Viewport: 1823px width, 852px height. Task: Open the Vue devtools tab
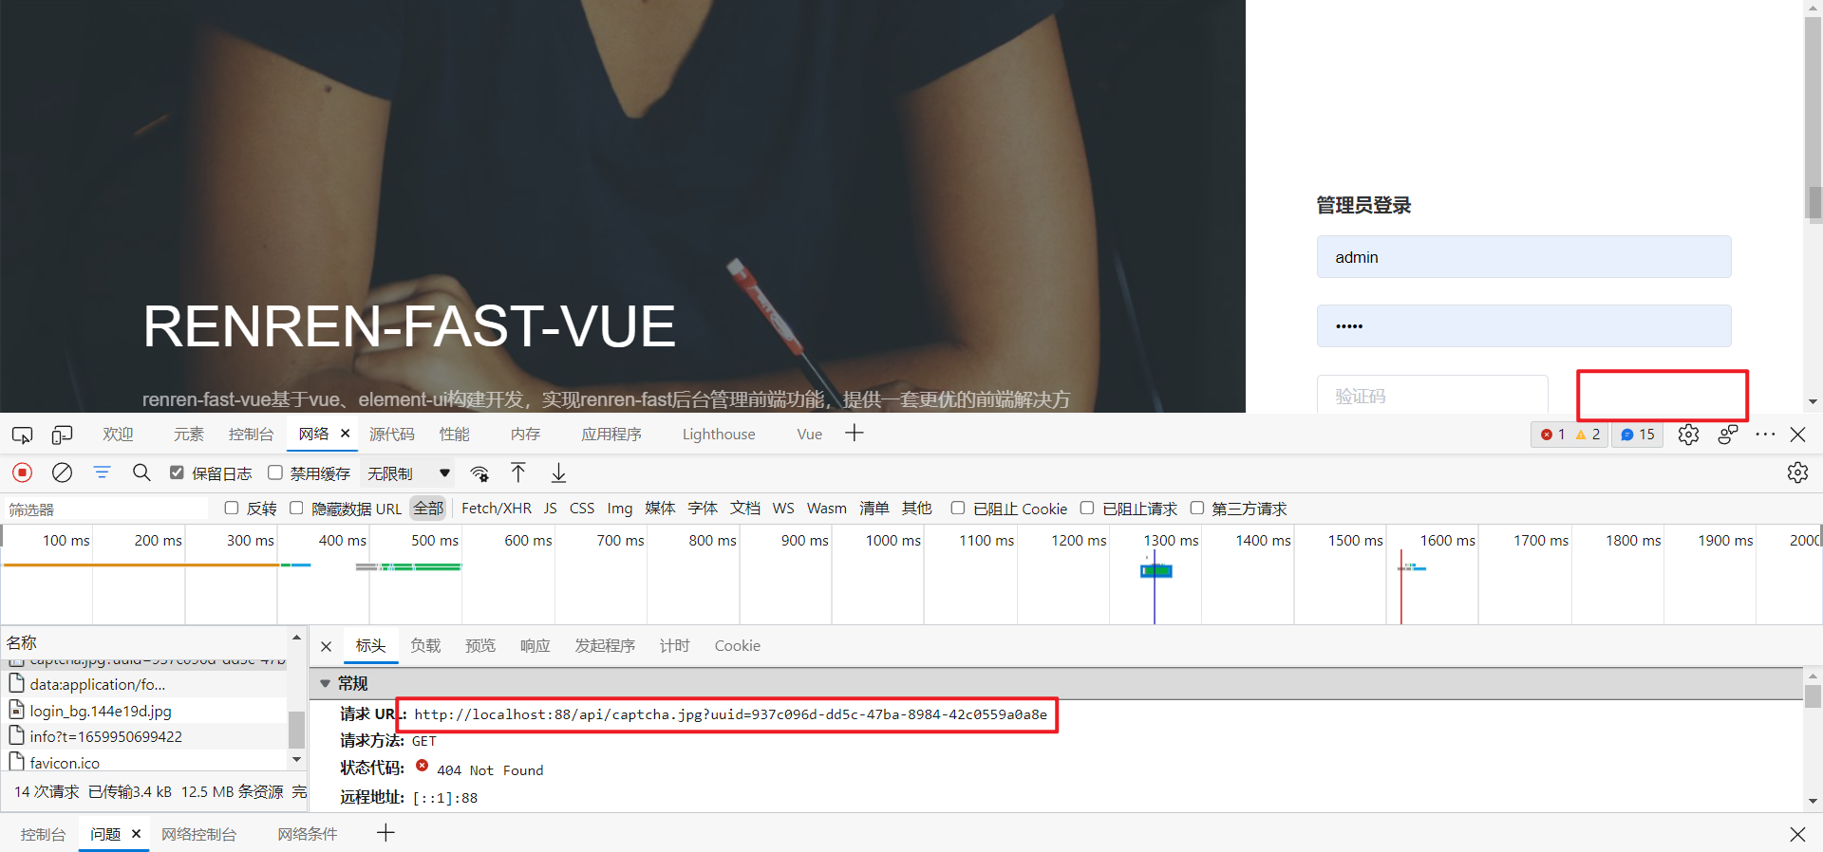pos(810,435)
